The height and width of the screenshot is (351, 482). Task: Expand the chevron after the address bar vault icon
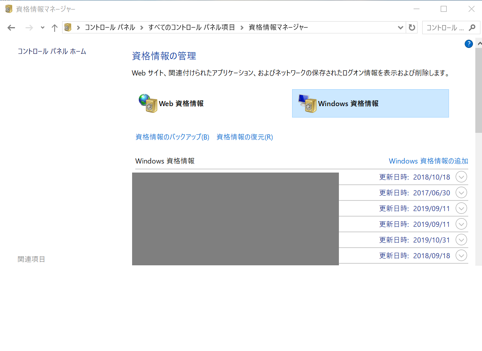78,28
